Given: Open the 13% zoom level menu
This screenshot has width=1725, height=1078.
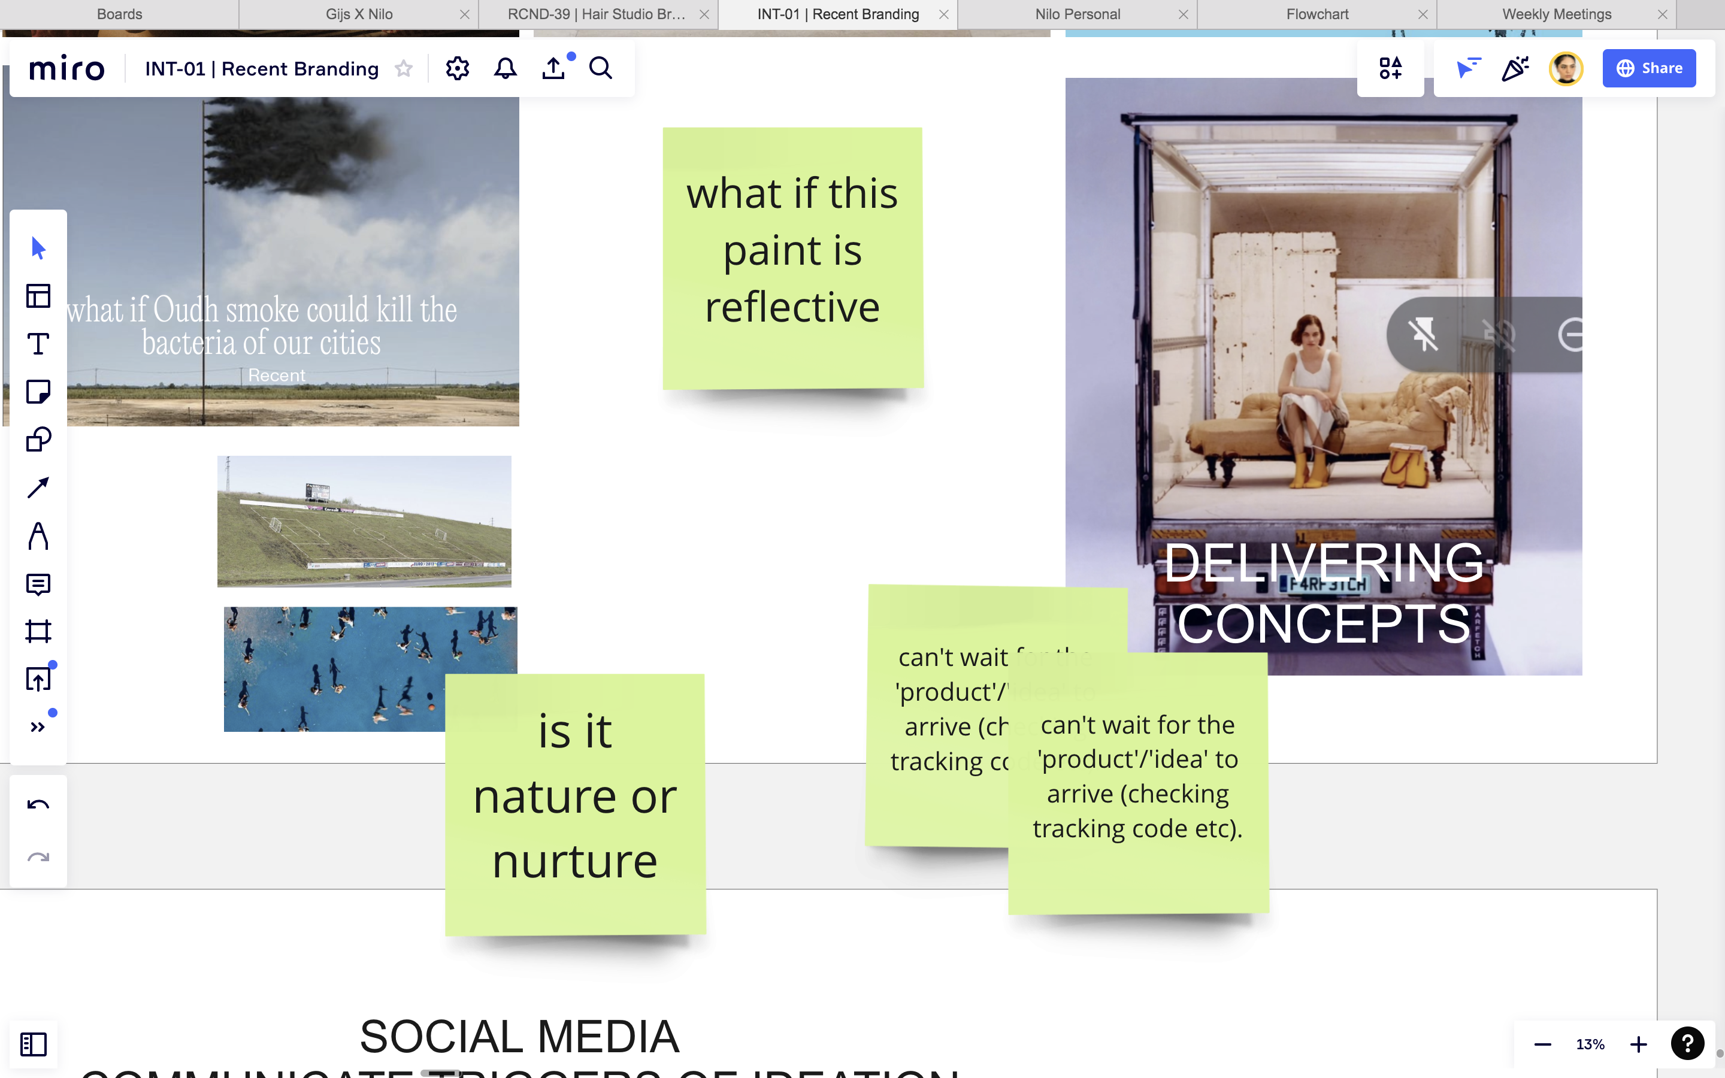Looking at the screenshot, I should [x=1590, y=1044].
